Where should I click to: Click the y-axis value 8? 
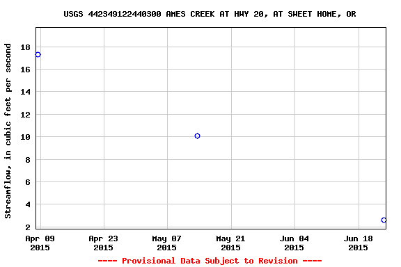(x=28, y=160)
